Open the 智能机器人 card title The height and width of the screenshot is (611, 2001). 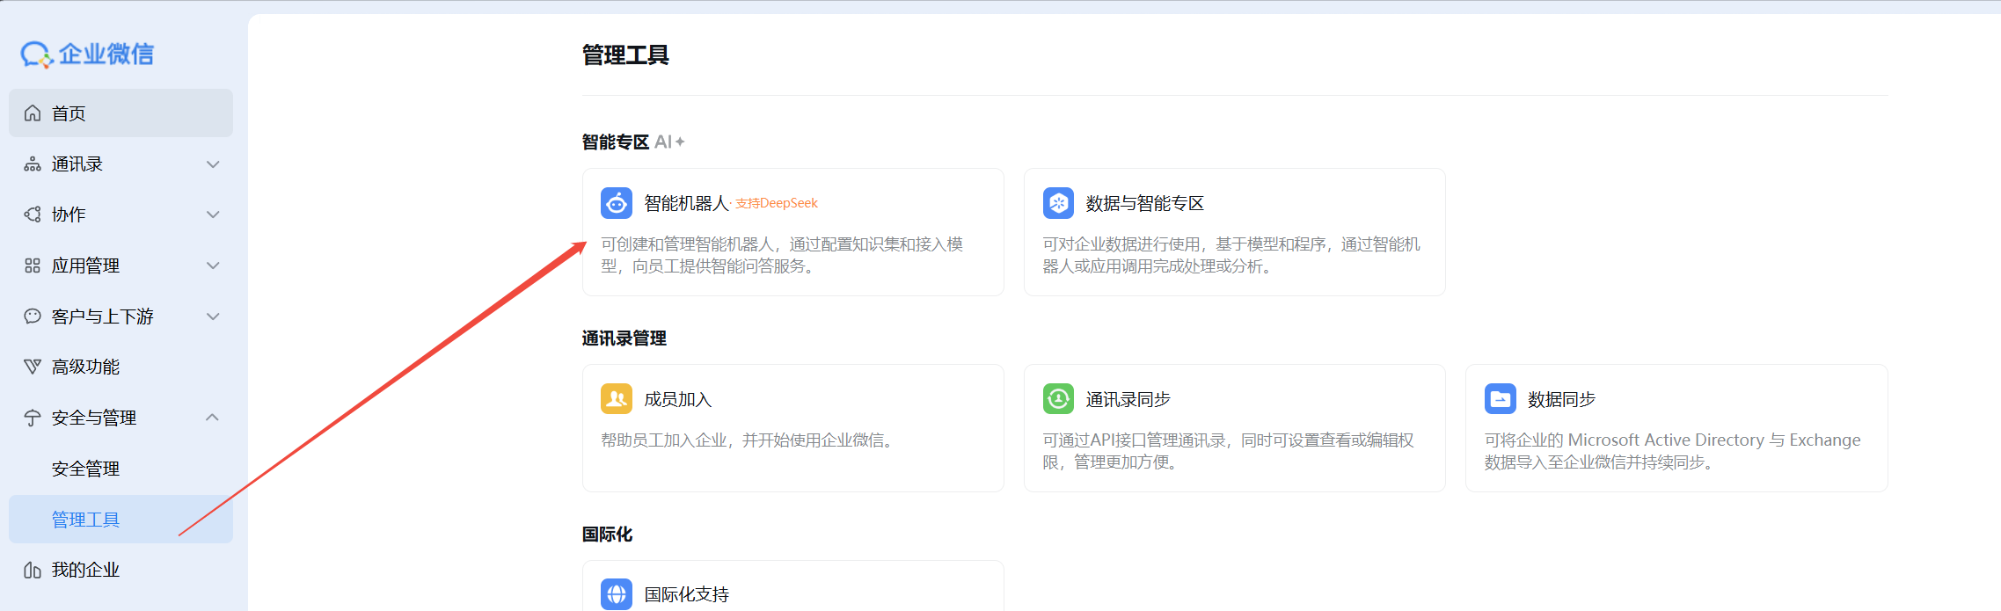click(686, 203)
